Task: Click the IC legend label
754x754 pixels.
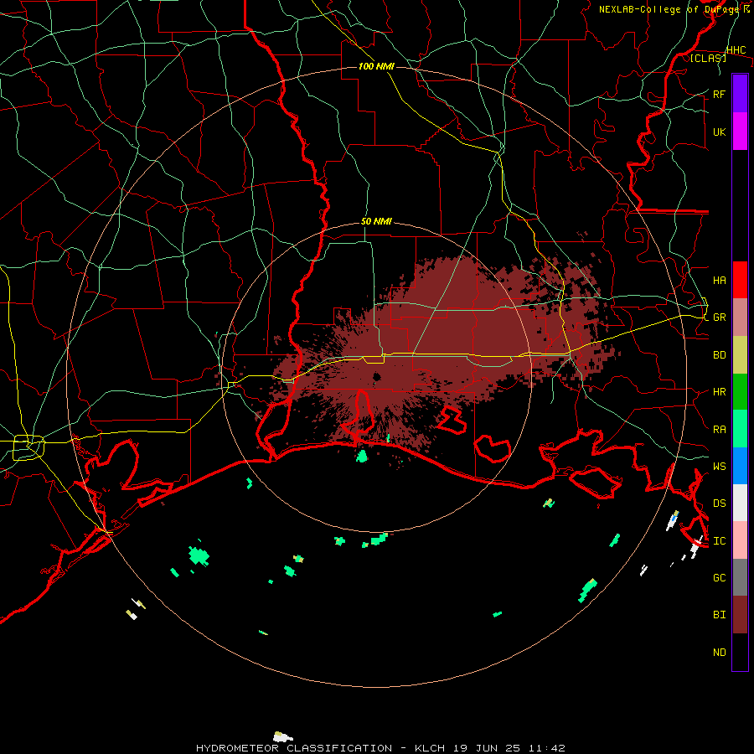Action: pyautogui.click(x=719, y=540)
